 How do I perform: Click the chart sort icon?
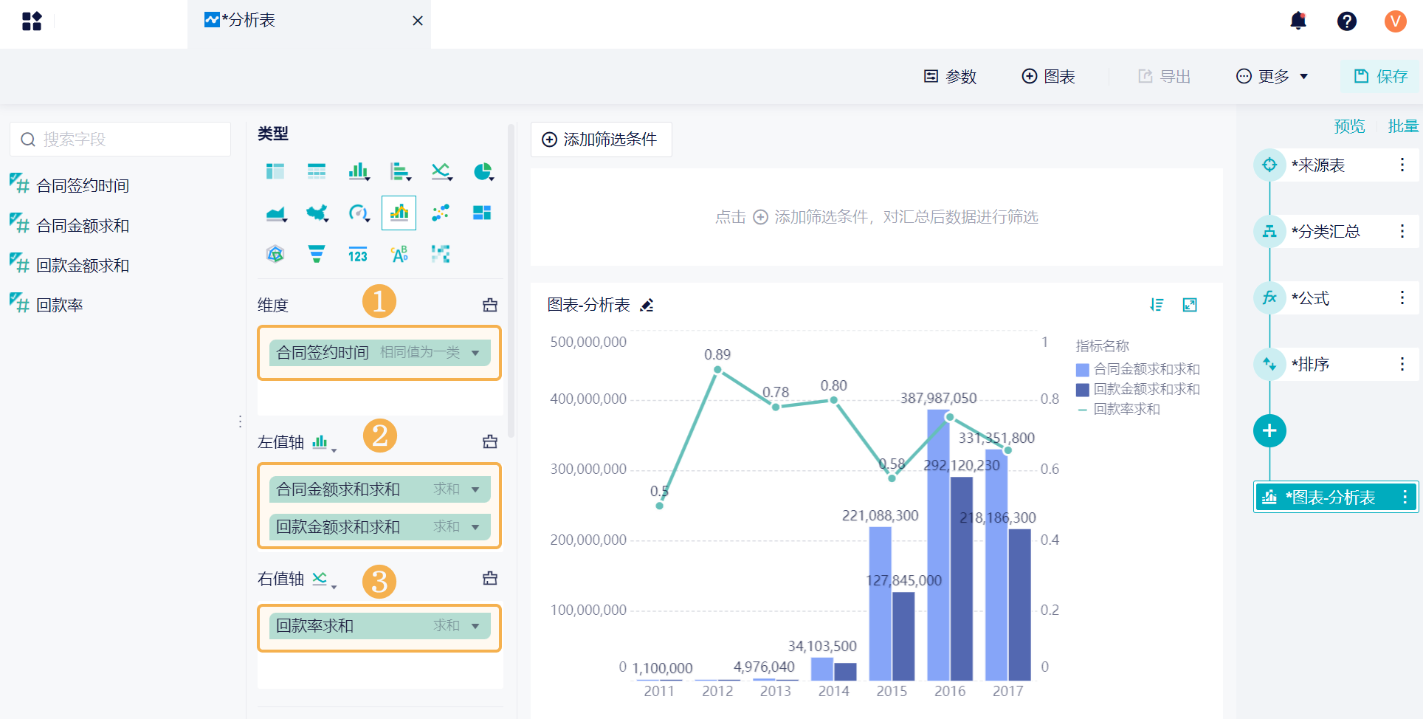point(1157,305)
